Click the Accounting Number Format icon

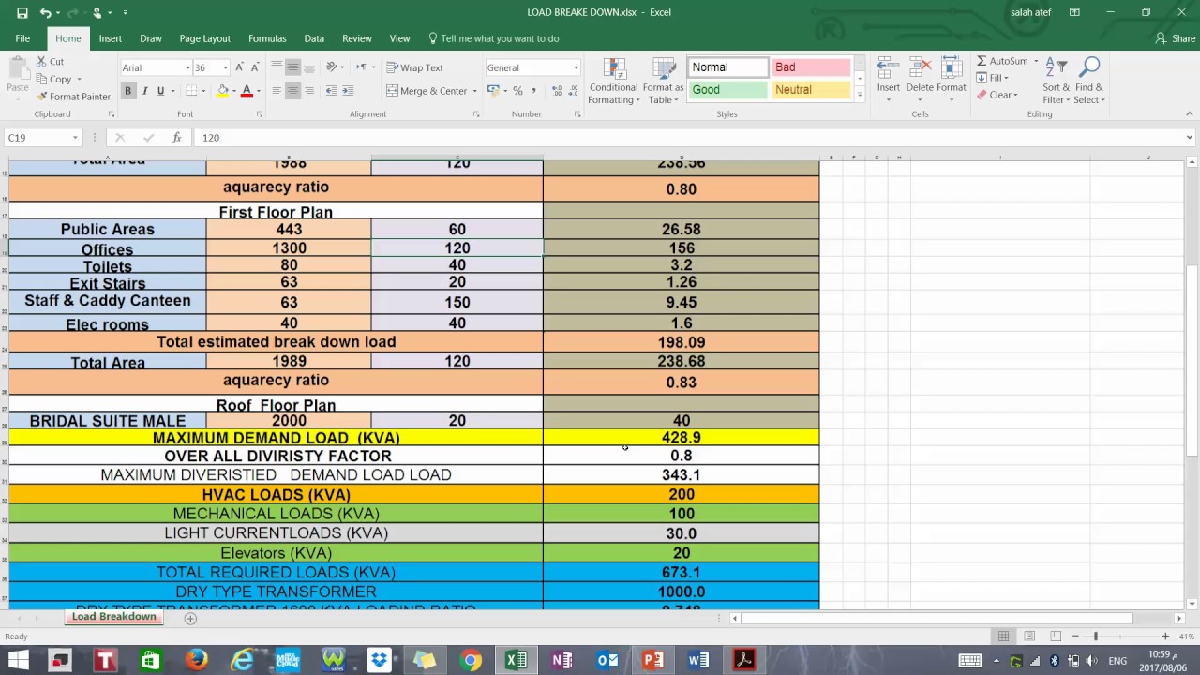point(494,91)
